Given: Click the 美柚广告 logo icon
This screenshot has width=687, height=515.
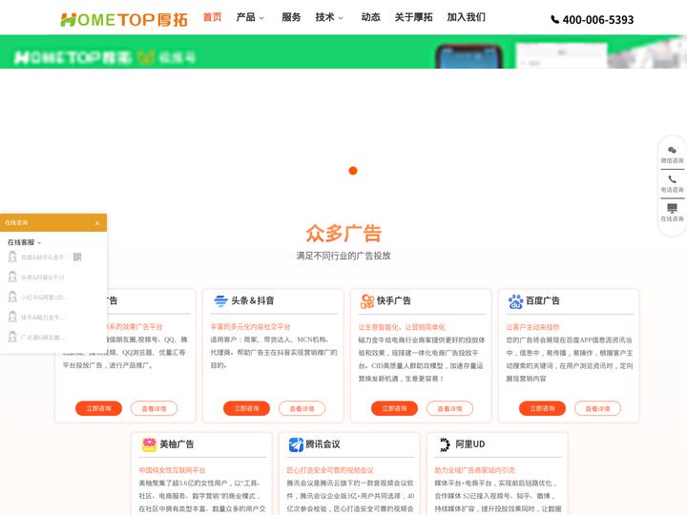Looking at the screenshot, I should pyautogui.click(x=149, y=444).
